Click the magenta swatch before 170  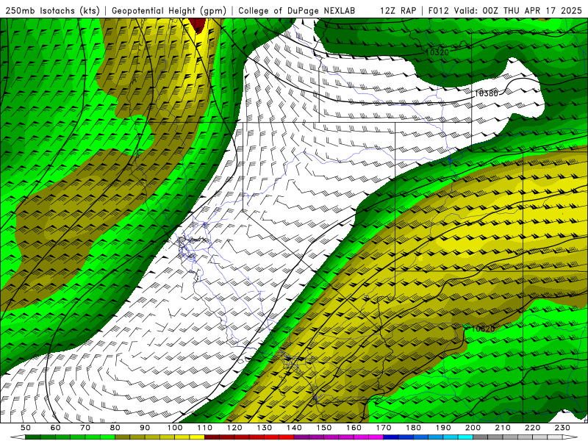(376, 437)
